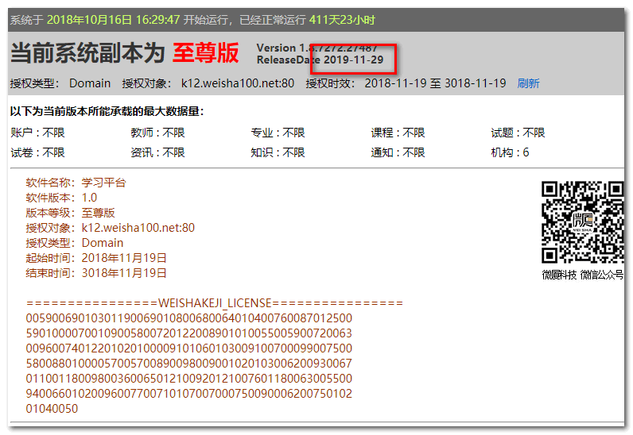Click the 结束时间 3018年11月19日 line
This screenshot has height=435, width=633.
point(96,273)
